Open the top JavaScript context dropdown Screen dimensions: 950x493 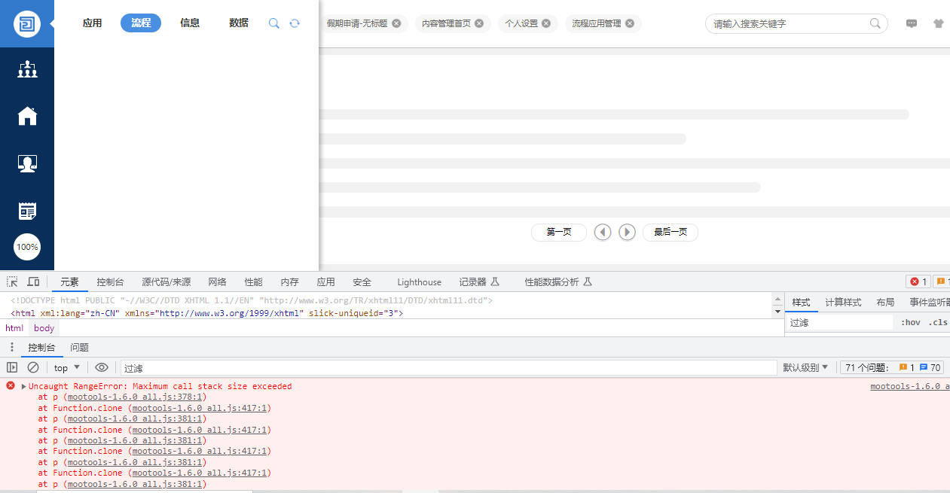tap(66, 367)
